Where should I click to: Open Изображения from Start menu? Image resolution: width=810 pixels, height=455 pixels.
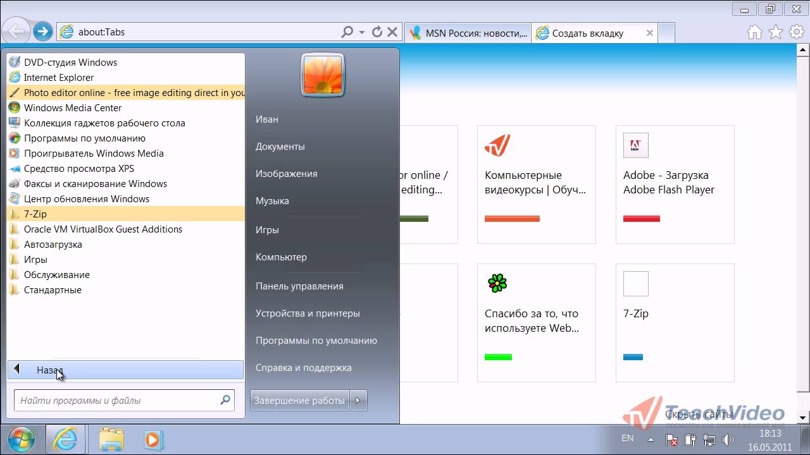click(x=286, y=173)
